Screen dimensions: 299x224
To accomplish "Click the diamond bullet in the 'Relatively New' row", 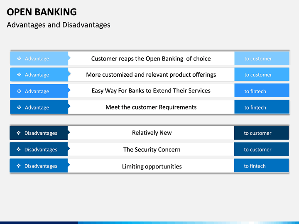I will [x=19, y=133].
